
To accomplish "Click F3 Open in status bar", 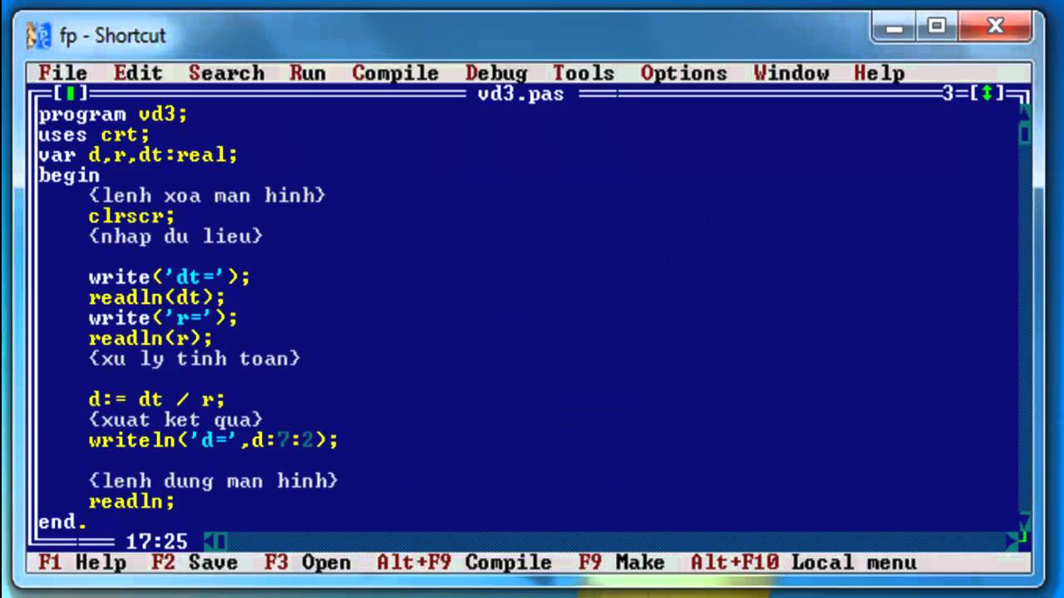I will coord(308,562).
